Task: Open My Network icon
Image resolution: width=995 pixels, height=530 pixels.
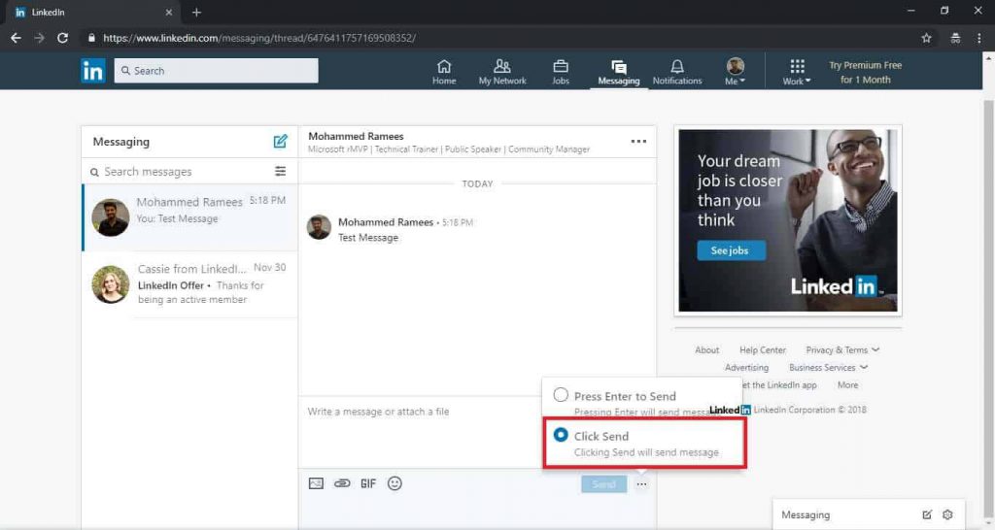Action: pos(502,72)
